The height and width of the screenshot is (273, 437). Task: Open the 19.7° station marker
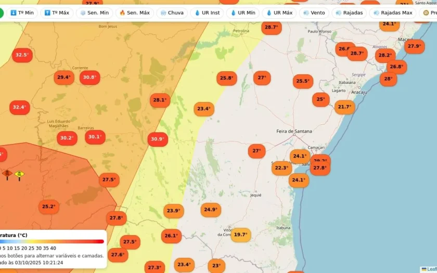click(241, 235)
